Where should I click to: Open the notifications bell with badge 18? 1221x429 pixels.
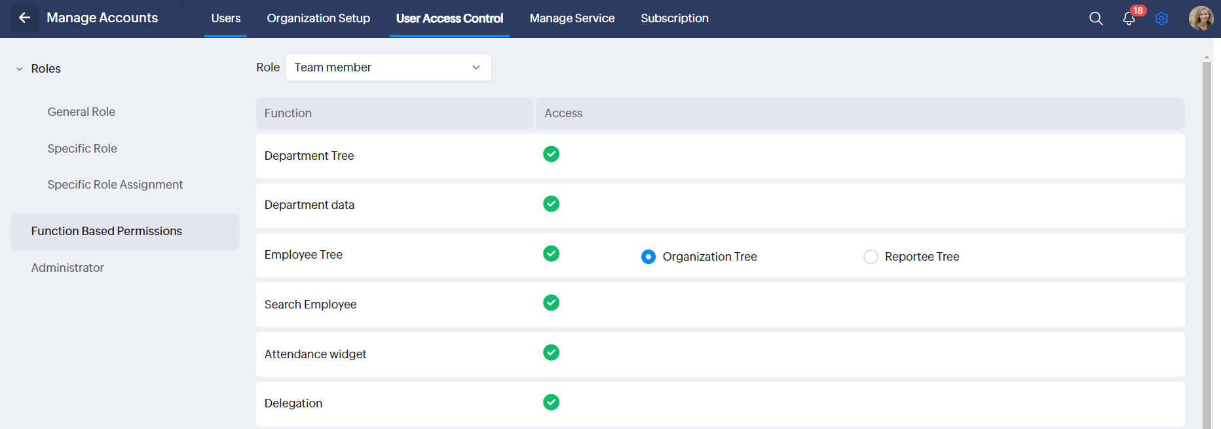click(1129, 18)
